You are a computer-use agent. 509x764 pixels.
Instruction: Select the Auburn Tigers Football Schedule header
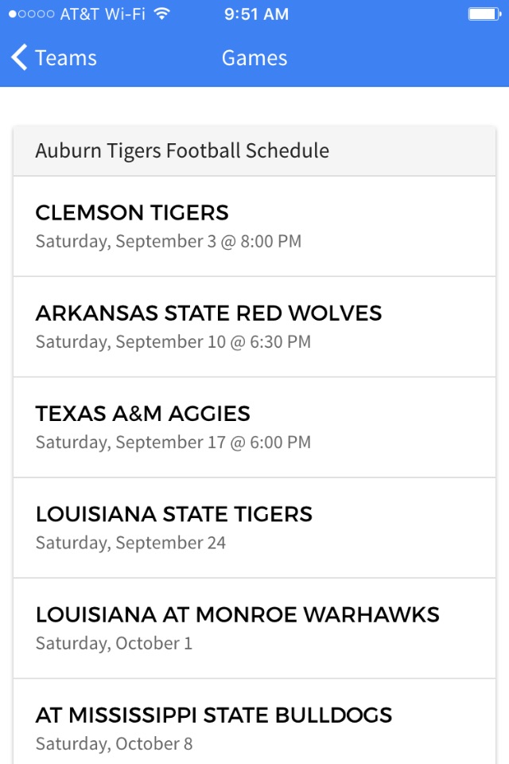pyautogui.click(x=182, y=150)
